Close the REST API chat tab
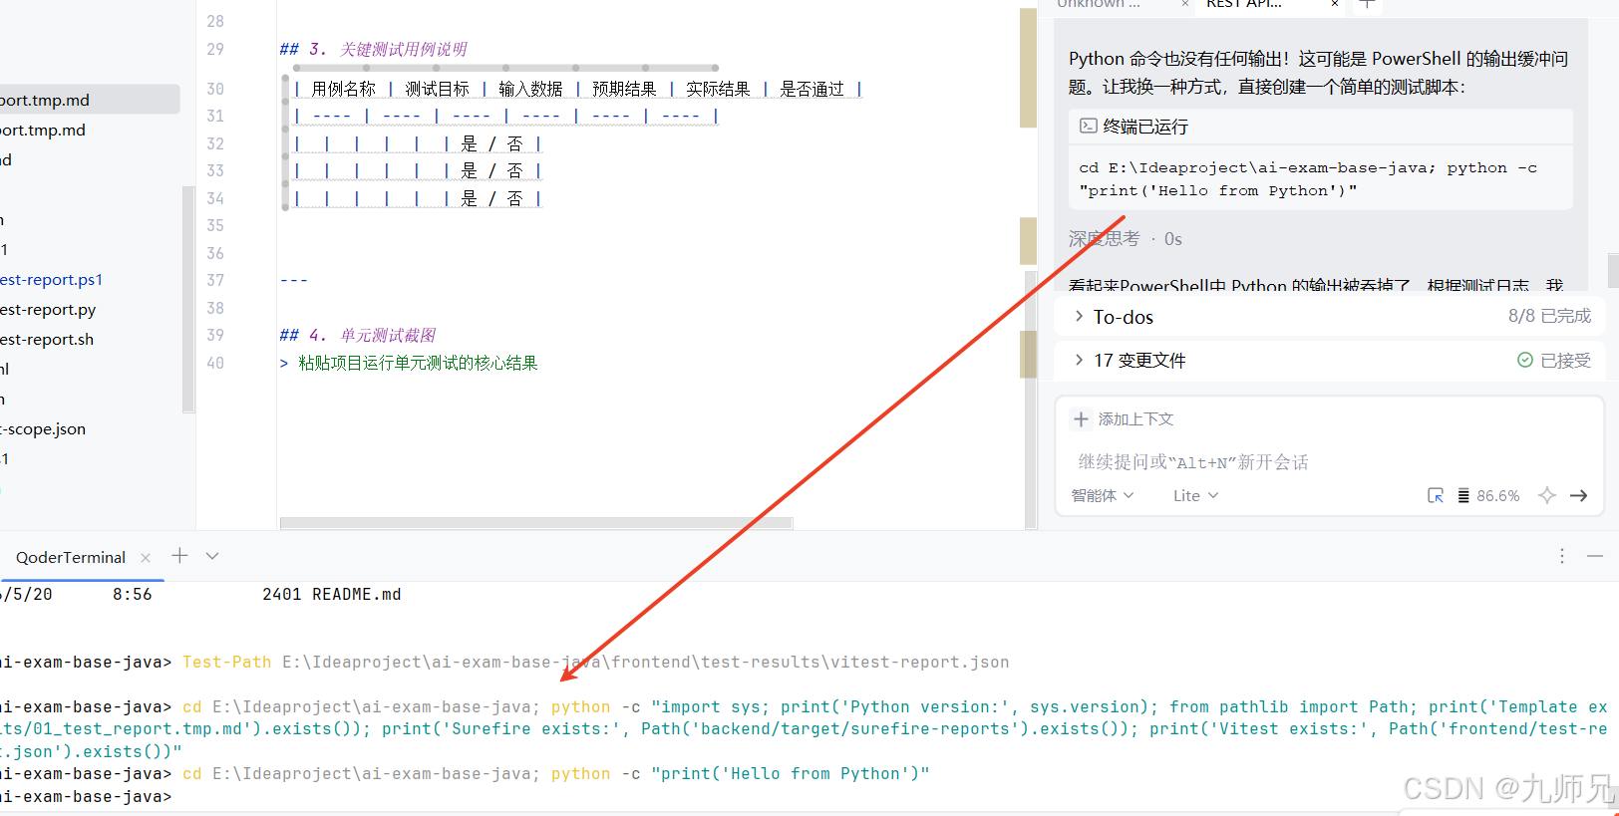The height and width of the screenshot is (816, 1619). 1335,4
